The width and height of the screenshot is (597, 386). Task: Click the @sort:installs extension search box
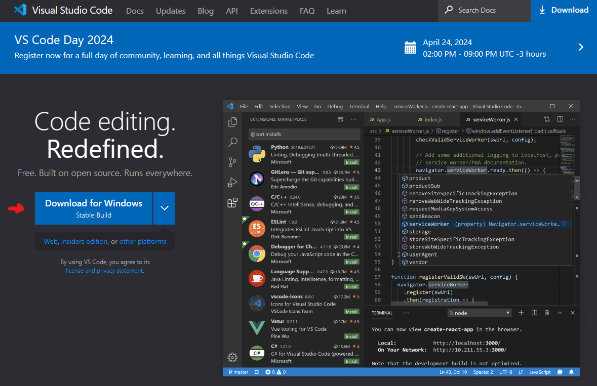coord(304,134)
